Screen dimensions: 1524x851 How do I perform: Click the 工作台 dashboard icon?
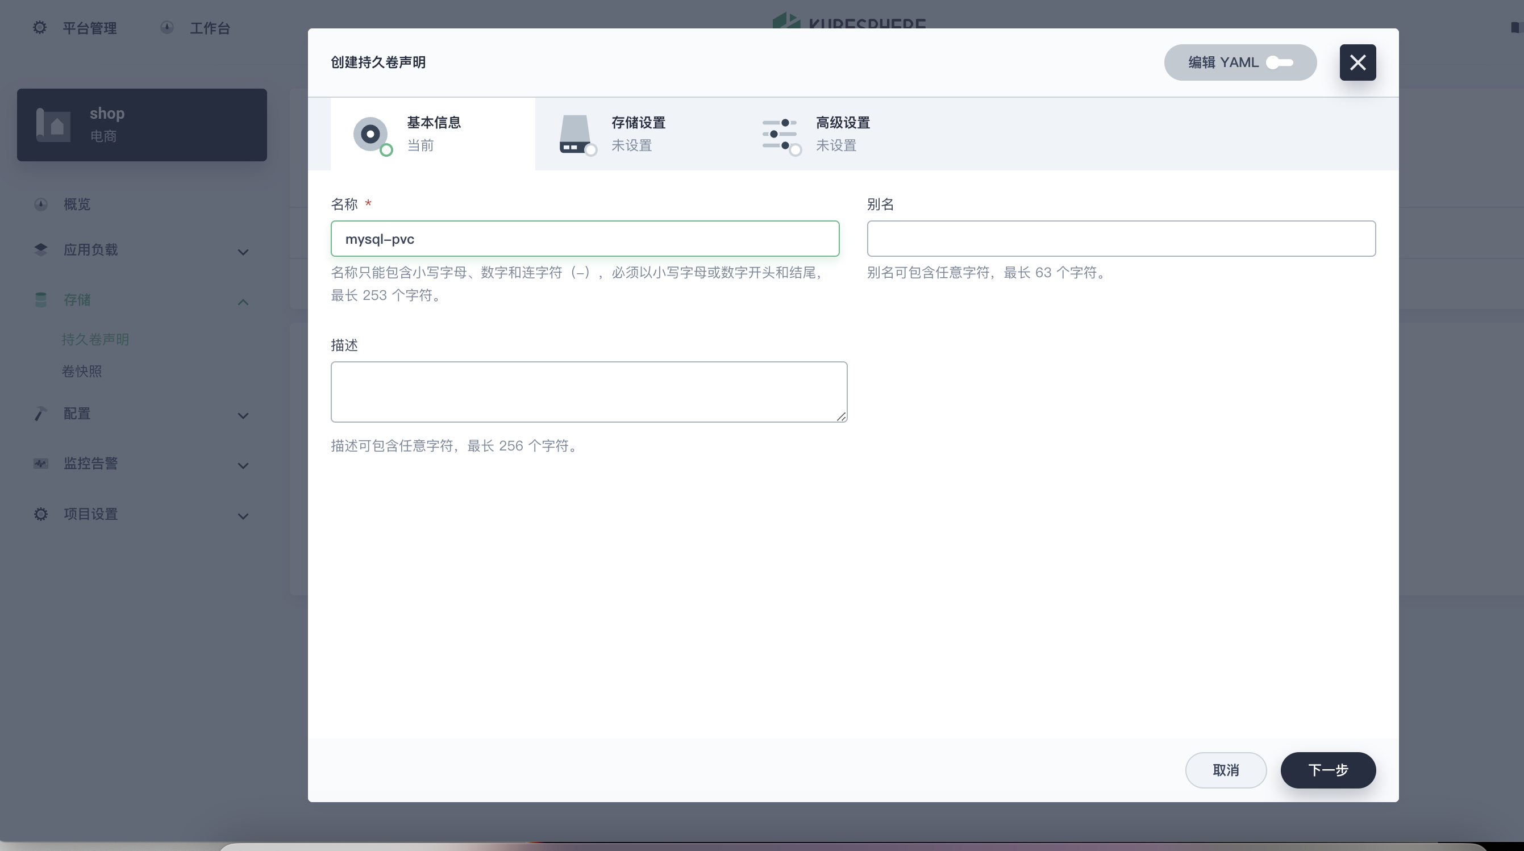coord(167,27)
